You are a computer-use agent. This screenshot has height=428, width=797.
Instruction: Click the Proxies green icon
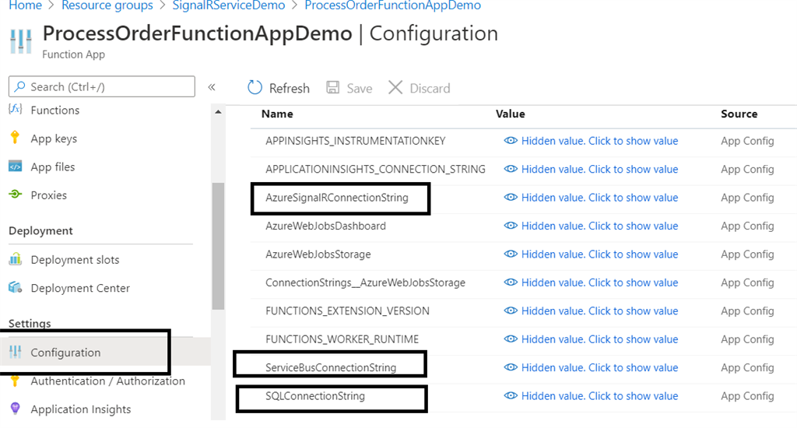(16, 195)
